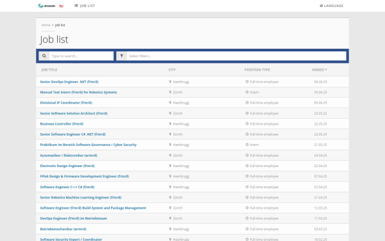This screenshot has height=241, width=385.
Task: Click clock icon in Manual Test Intern row
Action: (x=247, y=92)
